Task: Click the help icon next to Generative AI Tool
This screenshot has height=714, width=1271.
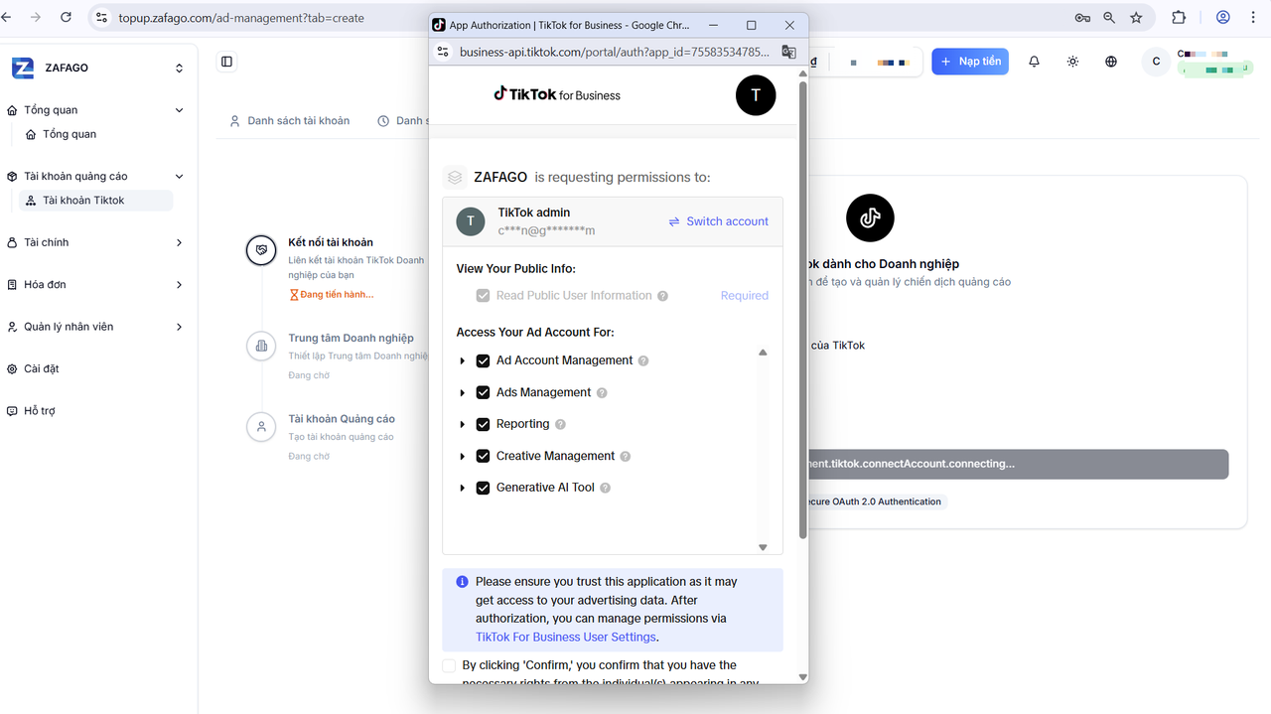Action: coord(606,488)
